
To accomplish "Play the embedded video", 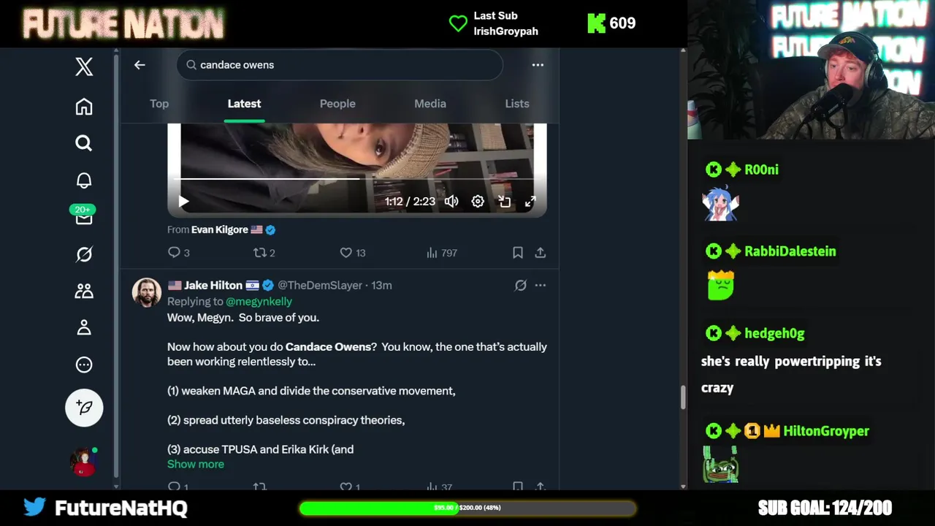I will pos(183,202).
